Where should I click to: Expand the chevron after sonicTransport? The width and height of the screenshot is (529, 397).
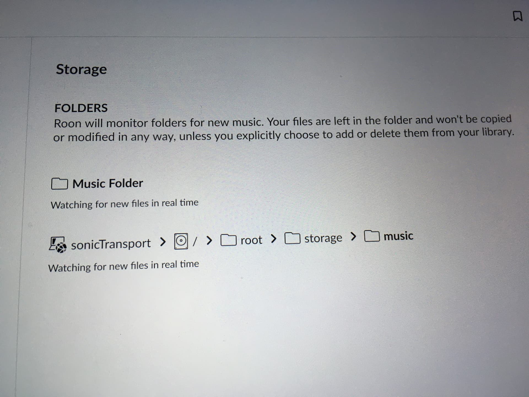click(163, 242)
